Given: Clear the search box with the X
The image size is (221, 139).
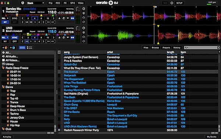Looking at the screenshot, I should 218,48.
